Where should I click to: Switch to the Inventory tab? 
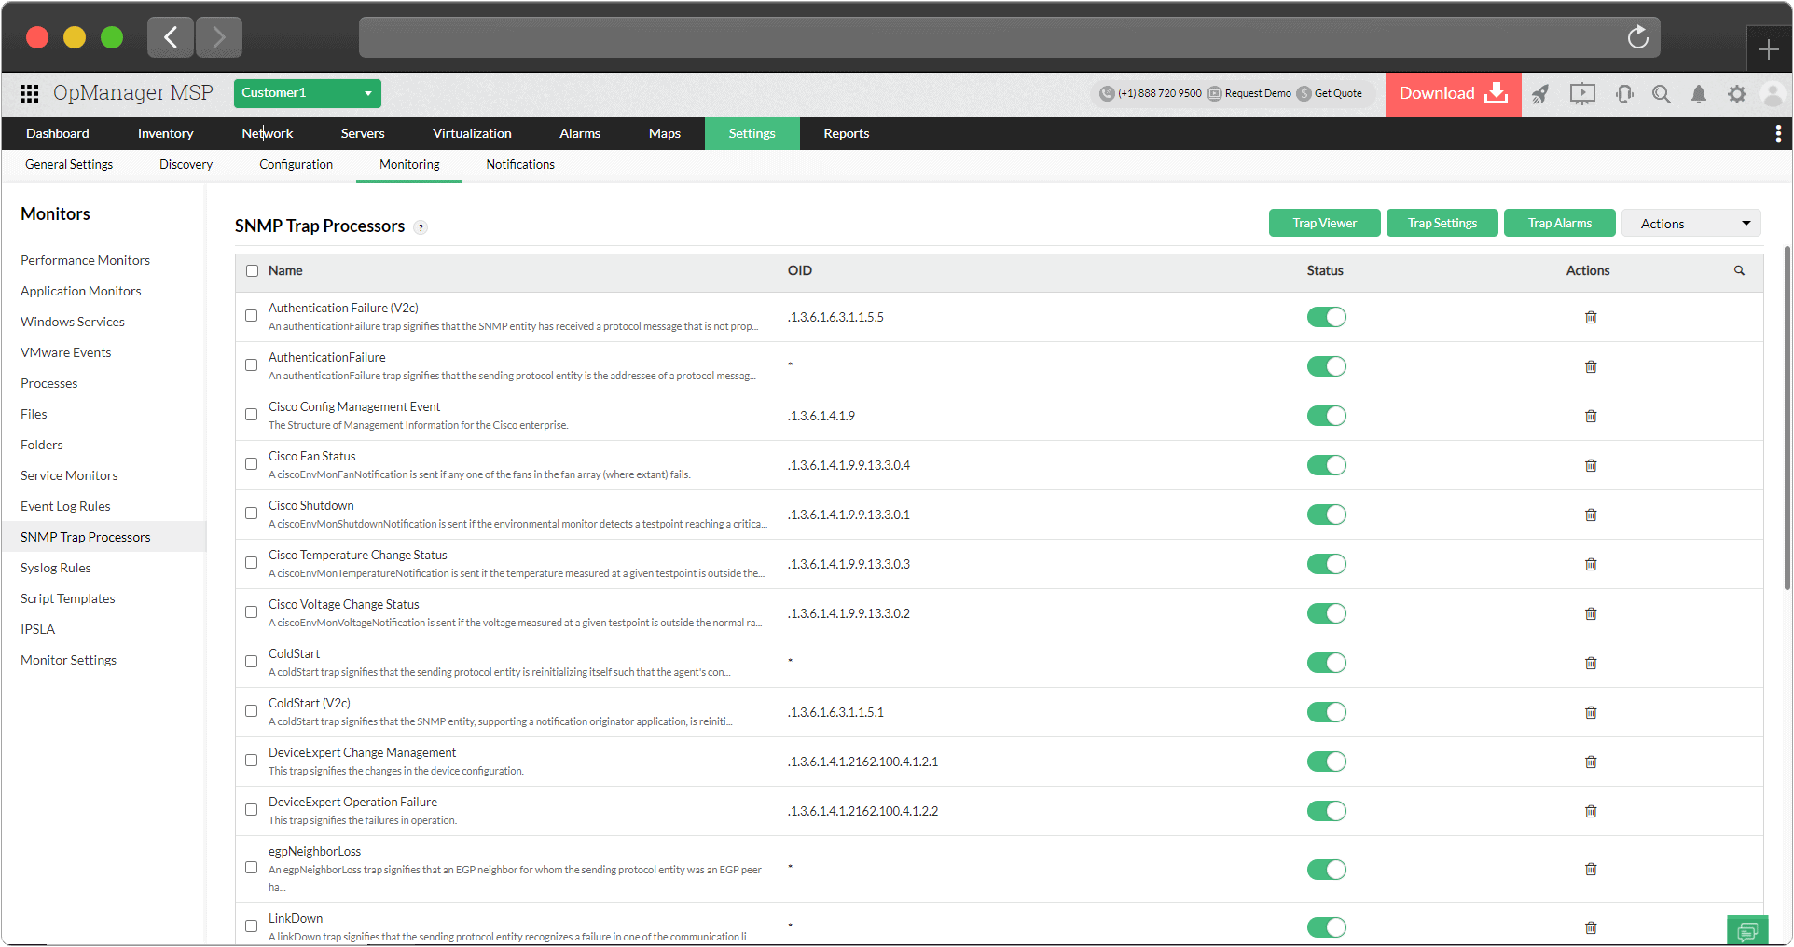[x=166, y=134]
